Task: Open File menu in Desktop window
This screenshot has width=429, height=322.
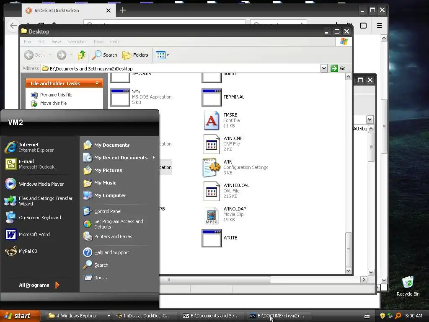Action: click(x=27, y=42)
